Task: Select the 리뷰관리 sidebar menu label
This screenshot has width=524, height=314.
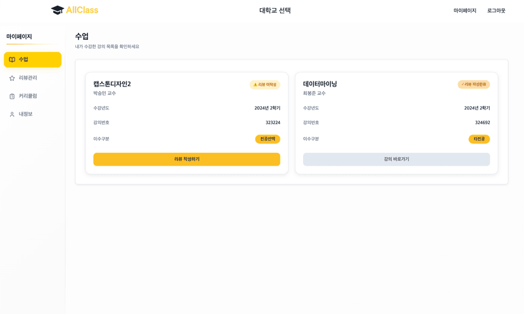Action: 28,78
